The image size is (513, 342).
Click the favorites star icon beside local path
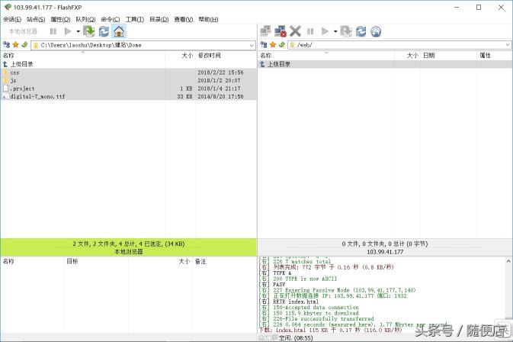pyautogui.click(x=15, y=45)
